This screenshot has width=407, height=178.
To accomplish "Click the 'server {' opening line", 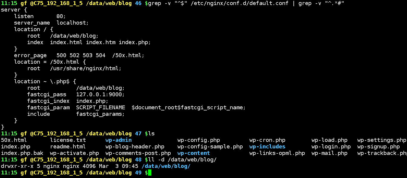I will (x=14, y=10).
